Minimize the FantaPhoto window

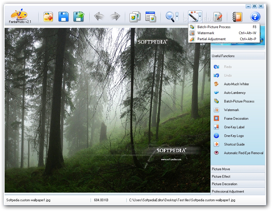tap(248, 6)
